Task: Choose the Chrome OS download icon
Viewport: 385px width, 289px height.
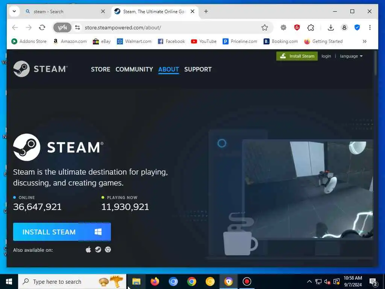Action: point(108,250)
